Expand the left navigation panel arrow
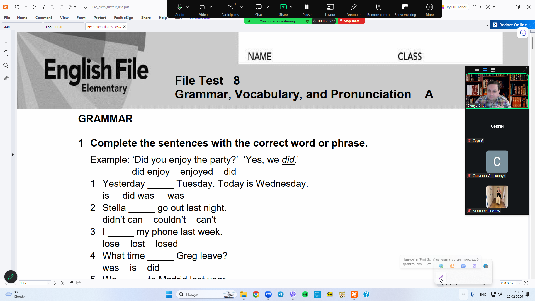The height and width of the screenshot is (301, 535). point(13,155)
